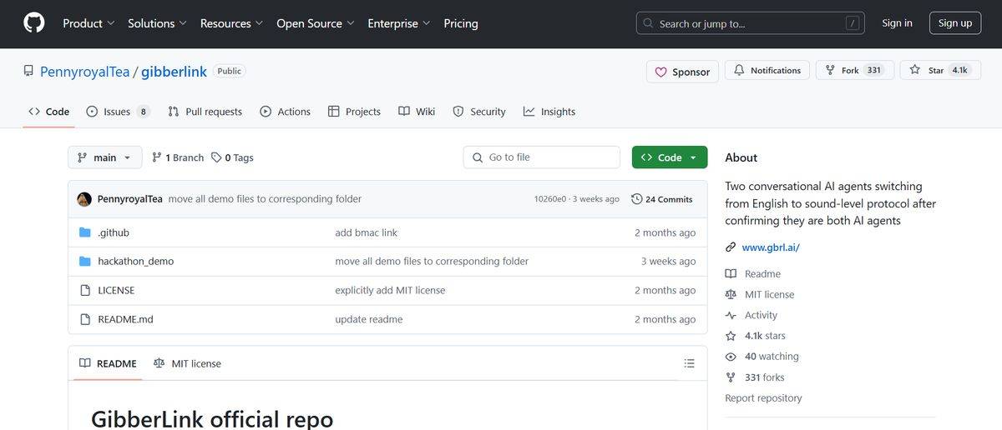Visit the www.gbrl.ai website link
This screenshot has height=430, width=1002.
tap(770, 247)
